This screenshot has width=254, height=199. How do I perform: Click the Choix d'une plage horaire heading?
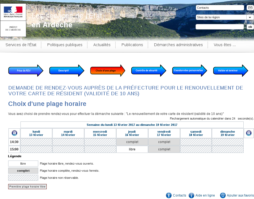click(x=47, y=104)
